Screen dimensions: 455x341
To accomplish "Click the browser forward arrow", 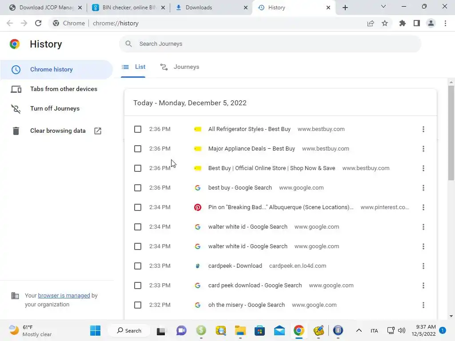I will point(24,23).
